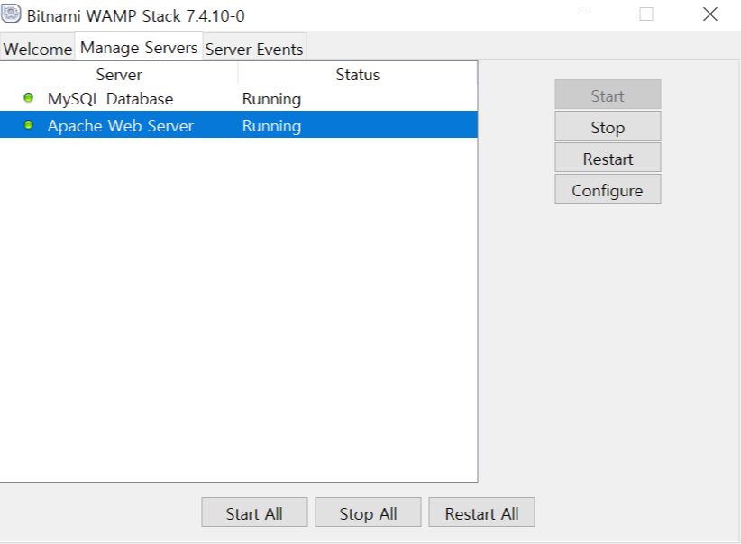741x544 pixels.
Task: Click the green status light next to MySQL Database
Action: (x=28, y=98)
